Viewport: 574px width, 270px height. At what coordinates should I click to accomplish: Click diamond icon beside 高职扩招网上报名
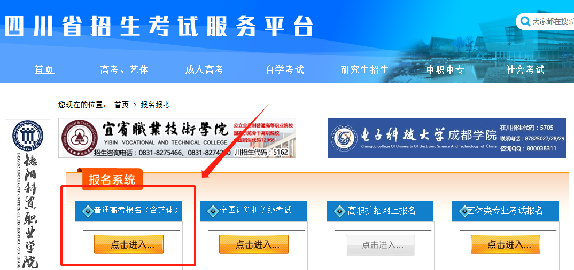[x=339, y=211]
